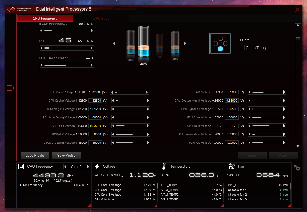Close the Dual Intelligent Processors window

(x=297, y=10)
